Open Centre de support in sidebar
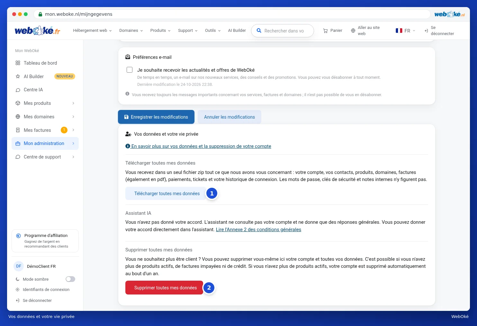 pyautogui.click(x=45, y=157)
